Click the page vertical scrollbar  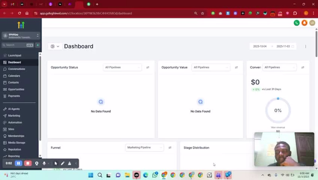316,44
